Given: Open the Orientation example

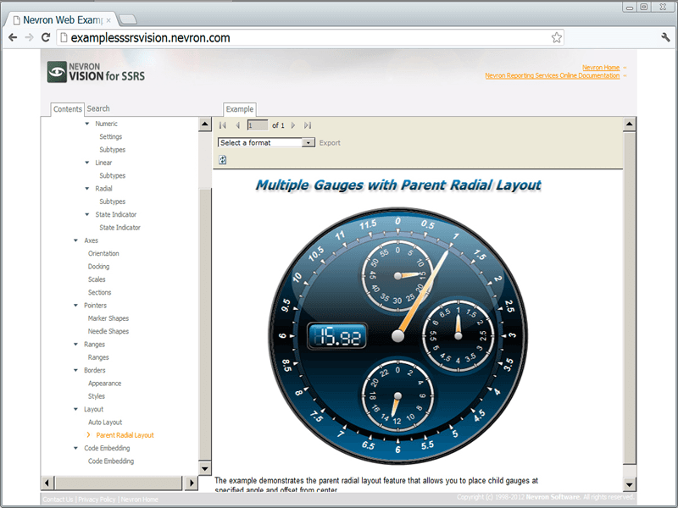Looking at the screenshot, I should [103, 253].
